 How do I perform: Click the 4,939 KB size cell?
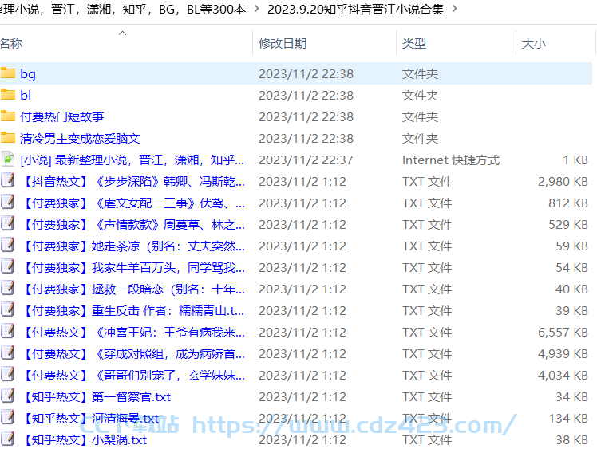[x=563, y=354]
